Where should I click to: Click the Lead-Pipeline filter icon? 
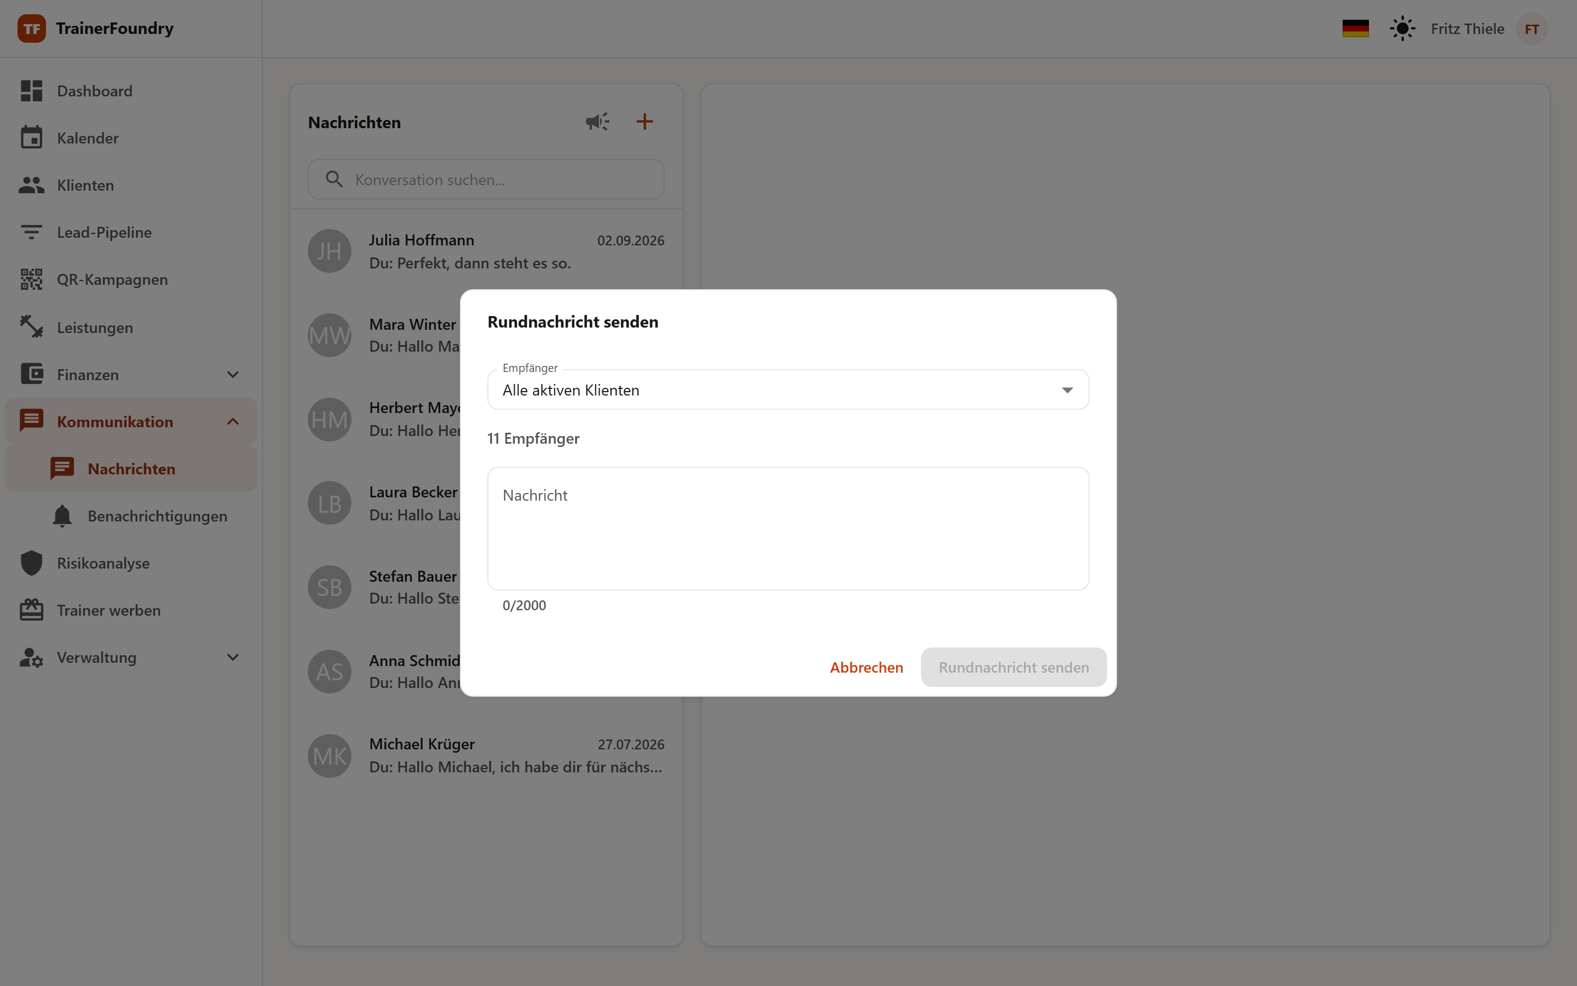(x=31, y=232)
